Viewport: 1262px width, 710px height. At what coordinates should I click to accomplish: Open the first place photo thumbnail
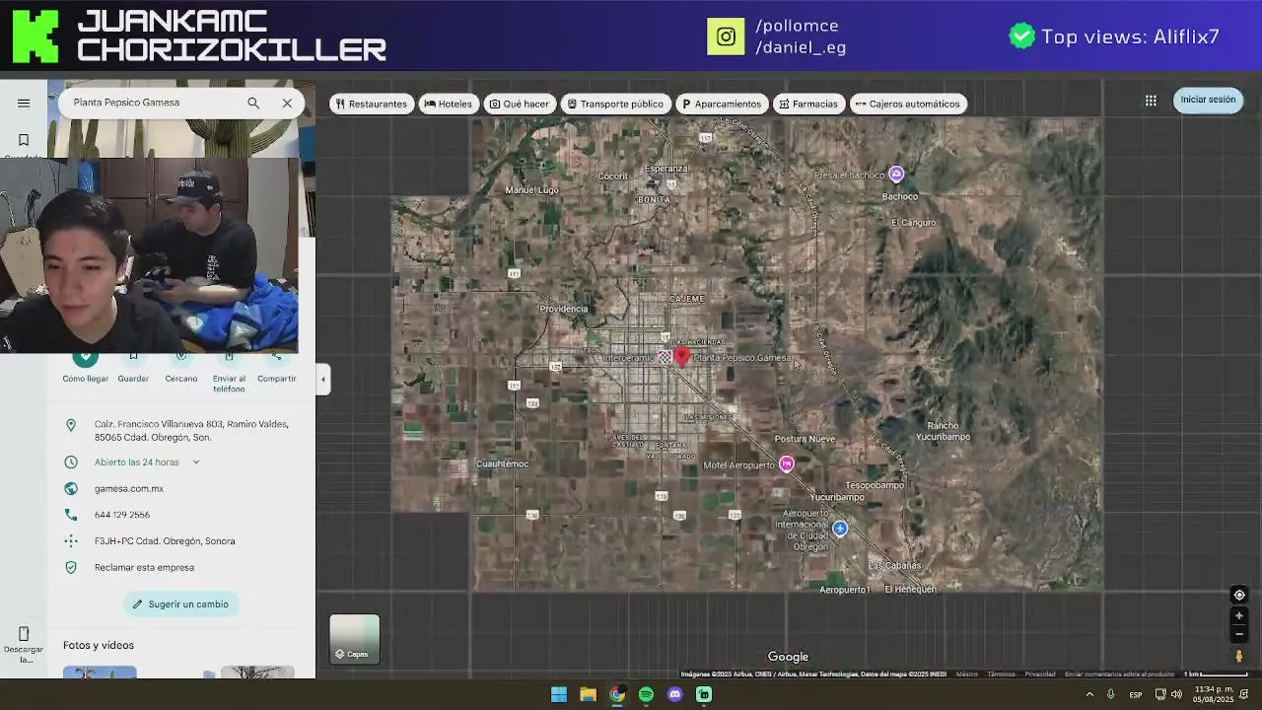[100, 673]
